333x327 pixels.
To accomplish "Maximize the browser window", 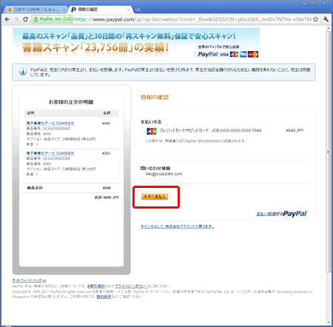I will point(313,3).
